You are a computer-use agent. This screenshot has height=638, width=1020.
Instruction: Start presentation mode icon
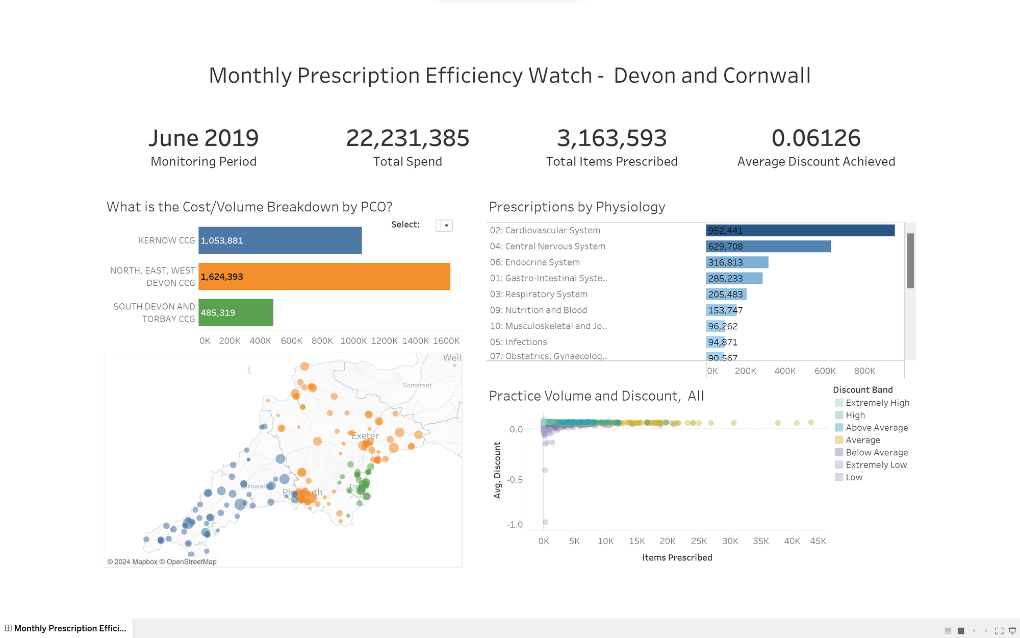pos(1012,631)
